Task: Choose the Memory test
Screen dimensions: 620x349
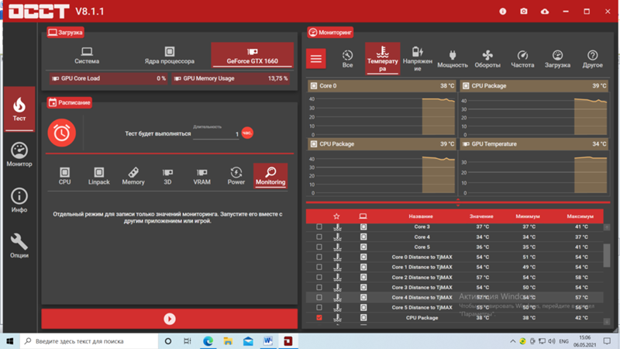Action: pyautogui.click(x=133, y=176)
